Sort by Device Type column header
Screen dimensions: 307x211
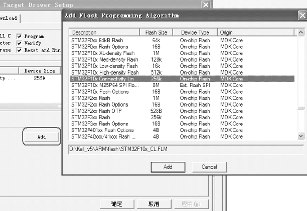[195, 32]
